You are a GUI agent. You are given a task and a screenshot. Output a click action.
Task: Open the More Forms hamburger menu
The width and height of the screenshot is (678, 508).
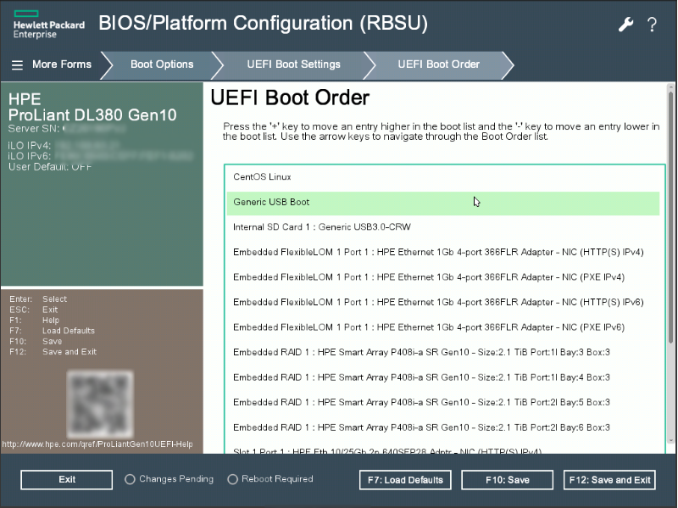(17, 64)
